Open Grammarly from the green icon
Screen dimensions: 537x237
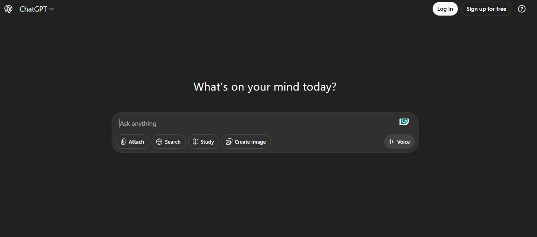pyautogui.click(x=404, y=121)
